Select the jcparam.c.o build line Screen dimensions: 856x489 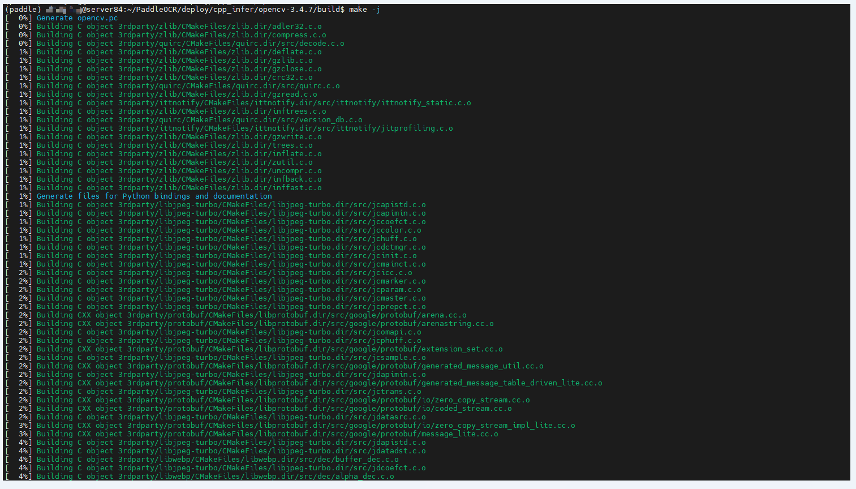pos(213,290)
